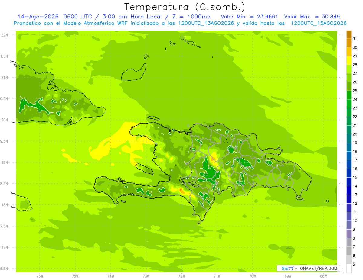Select the "1200UTC_15AGO2026" valid-until time text
The width and height of the screenshot is (363, 280).
click(319, 23)
